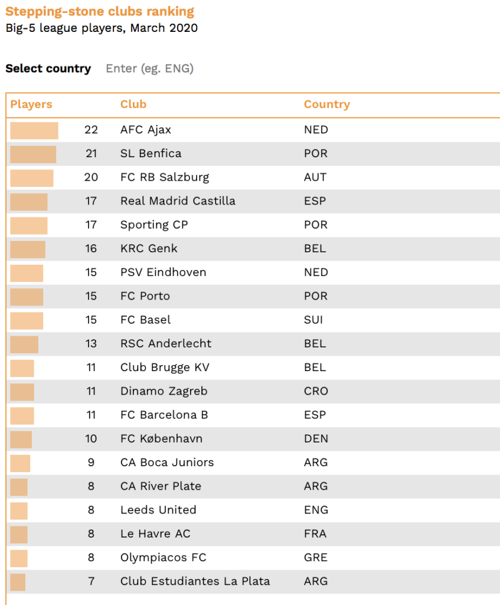
Task: Click the Sporting CP club name
Action: click(x=154, y=225)
